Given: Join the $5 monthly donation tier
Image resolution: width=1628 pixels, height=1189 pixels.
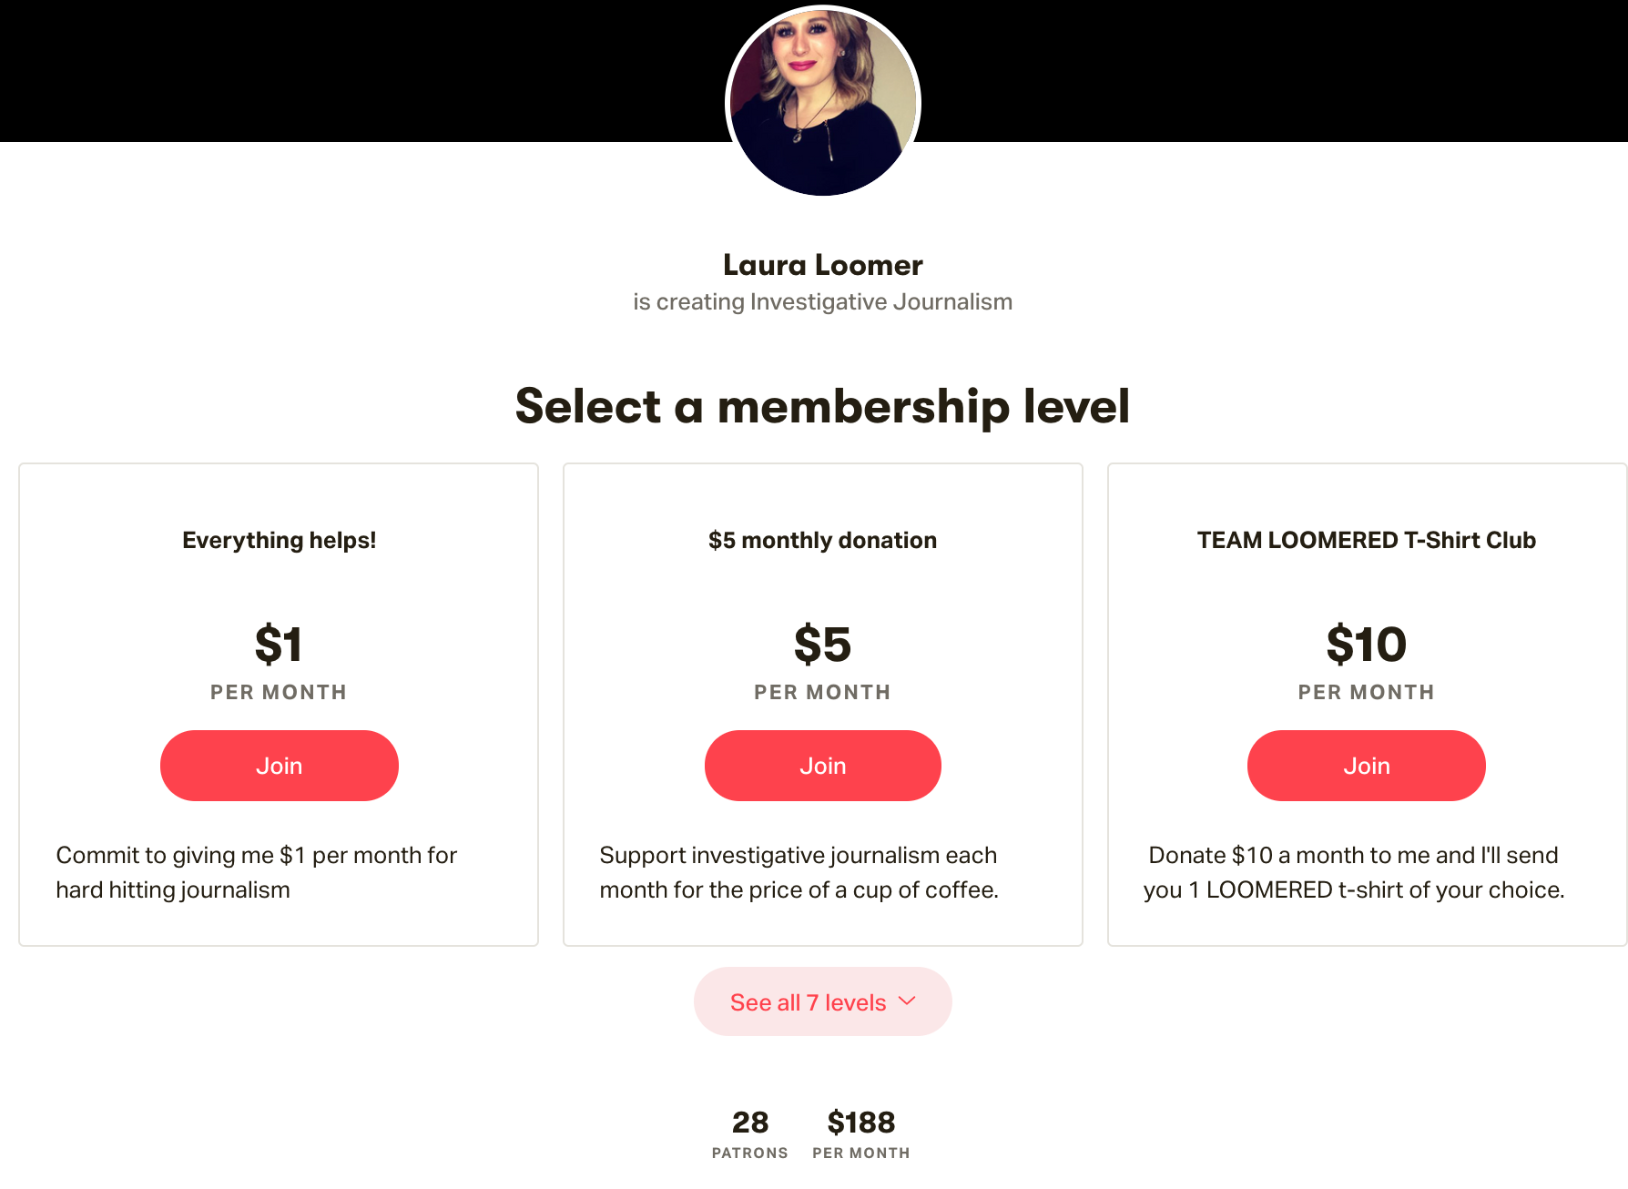Looking at the screenshot, I should pyautogui.click(x=822, y=766).
